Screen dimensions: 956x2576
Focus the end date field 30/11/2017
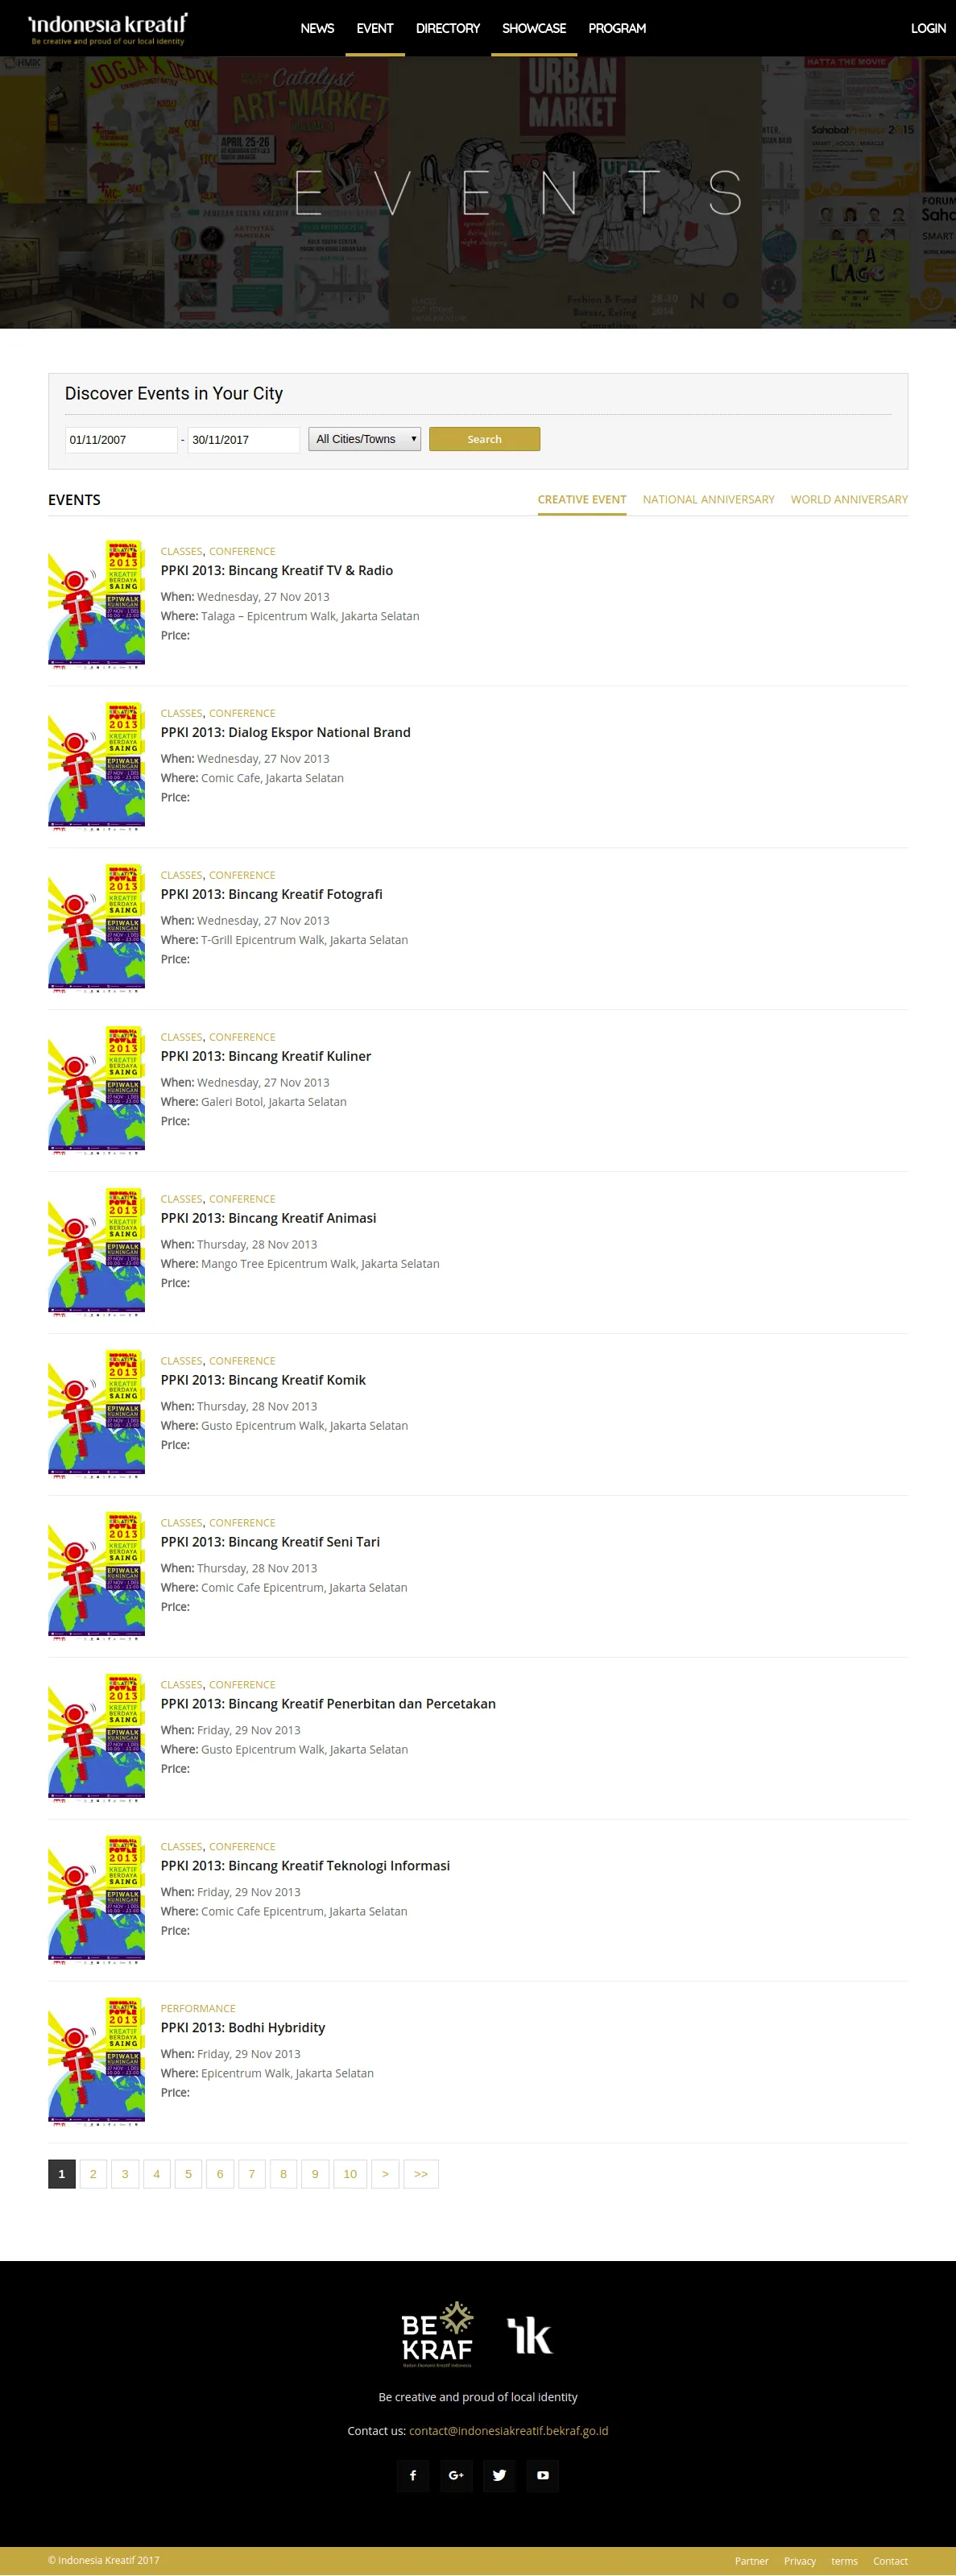click(244, 440)
